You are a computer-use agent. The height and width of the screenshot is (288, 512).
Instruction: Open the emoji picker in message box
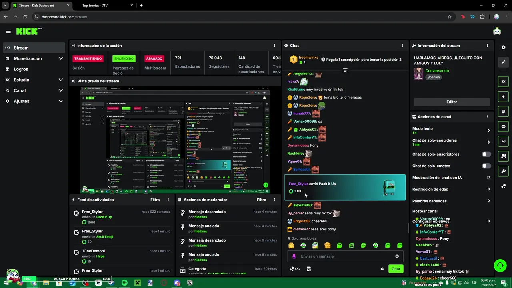[x=397, y=256]
